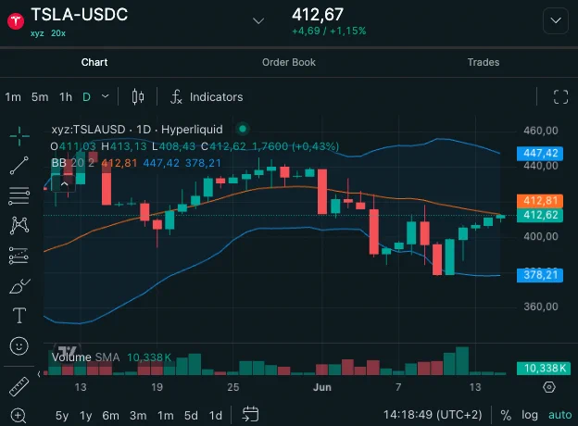578x426 pixels.
Task: Click the Jun date axis label
Action: click(322, 387)
